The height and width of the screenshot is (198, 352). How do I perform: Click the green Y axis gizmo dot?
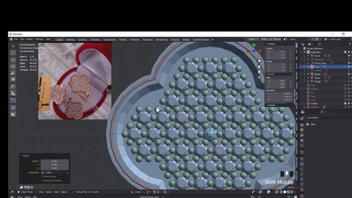pos(254,45)
